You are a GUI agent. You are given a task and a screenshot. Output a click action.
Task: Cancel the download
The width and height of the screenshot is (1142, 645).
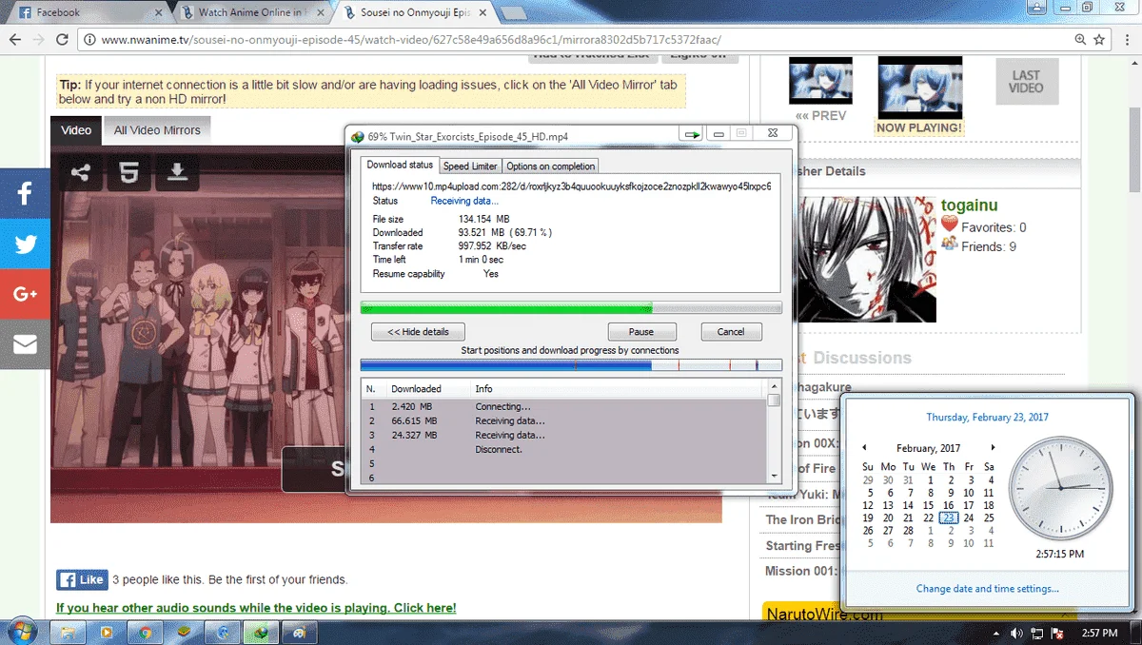click(x=731, y=332)
